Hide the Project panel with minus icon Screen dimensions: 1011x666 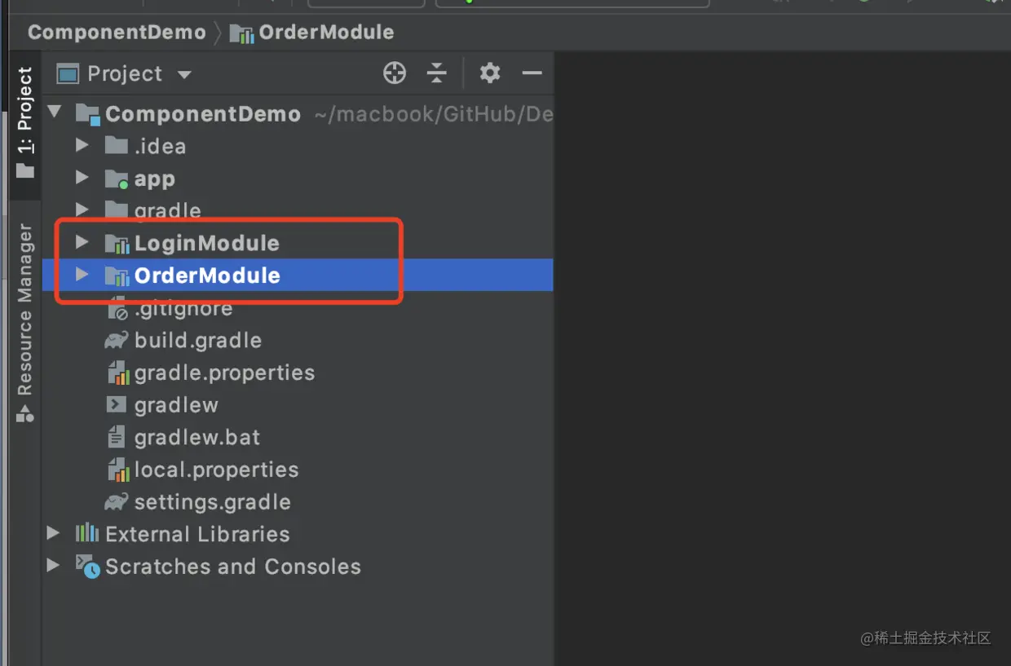pyautogui.click(x=532, y=73)
